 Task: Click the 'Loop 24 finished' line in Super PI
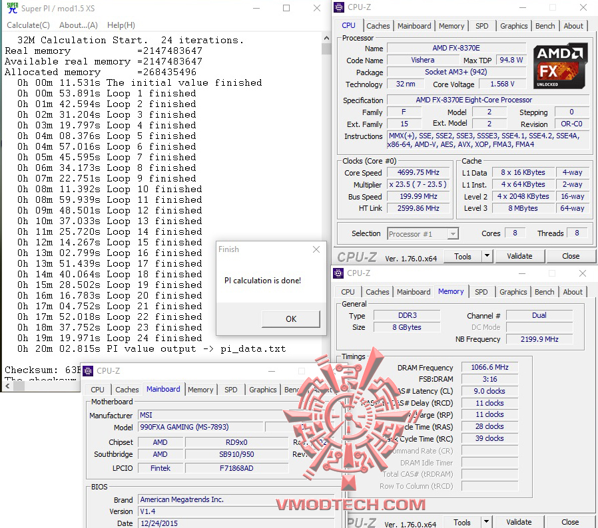(x=109, y=338)
